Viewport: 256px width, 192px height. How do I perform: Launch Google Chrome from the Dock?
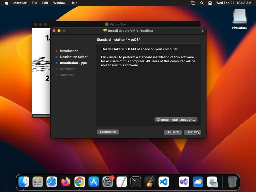pyautogui.click(x=80, y=182)
